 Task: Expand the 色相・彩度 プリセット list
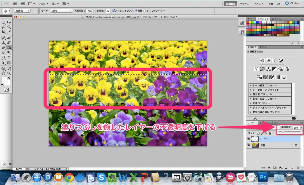pos(250,99)
